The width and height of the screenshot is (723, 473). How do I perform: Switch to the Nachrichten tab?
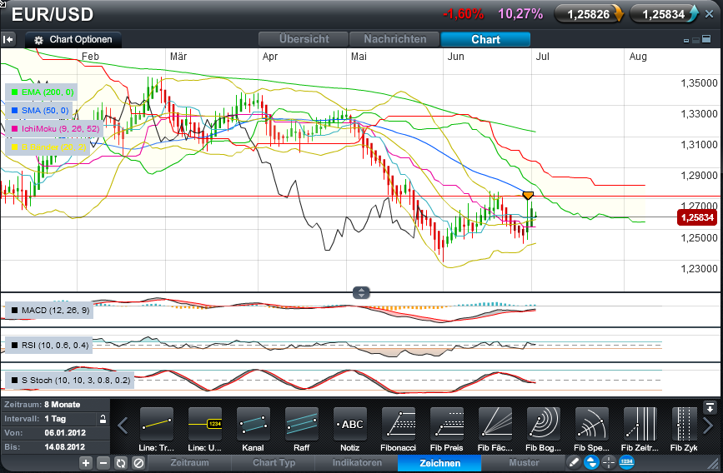tap(394, 39)
